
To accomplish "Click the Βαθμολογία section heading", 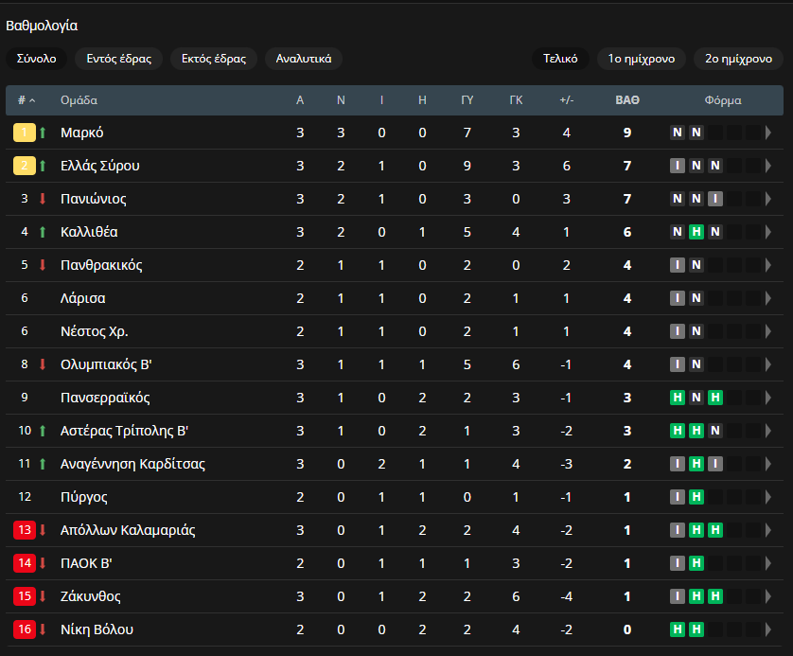I will click(42, 26).
